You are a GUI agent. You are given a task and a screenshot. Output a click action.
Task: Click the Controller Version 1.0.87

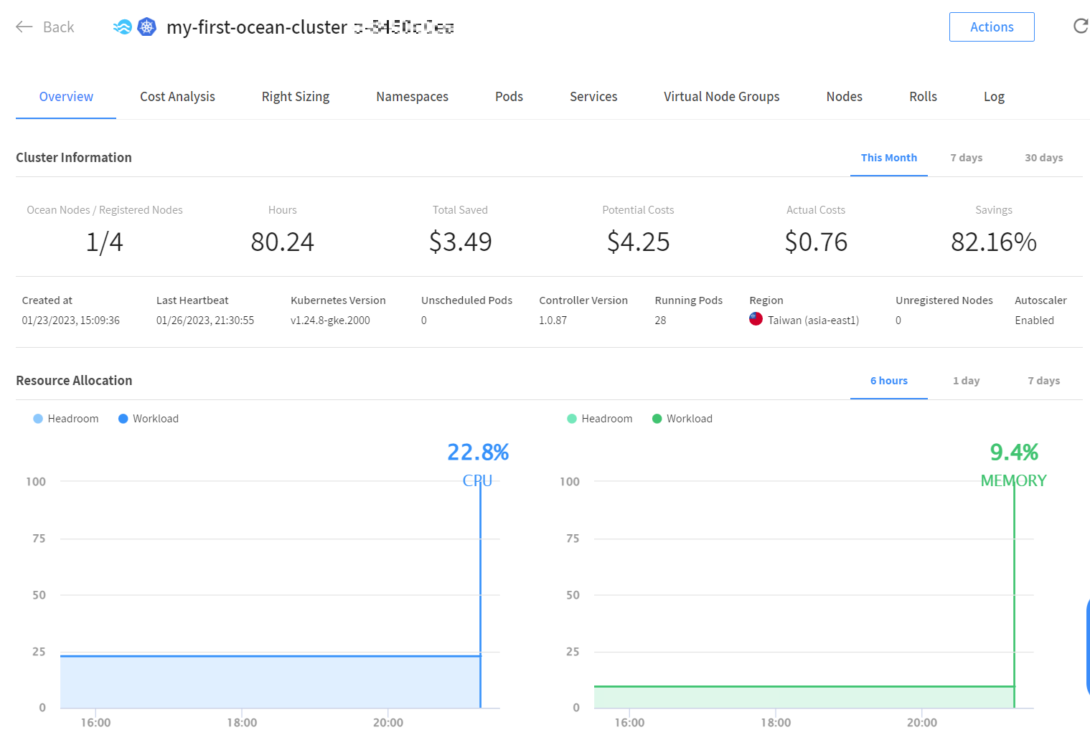click(553, 321)
